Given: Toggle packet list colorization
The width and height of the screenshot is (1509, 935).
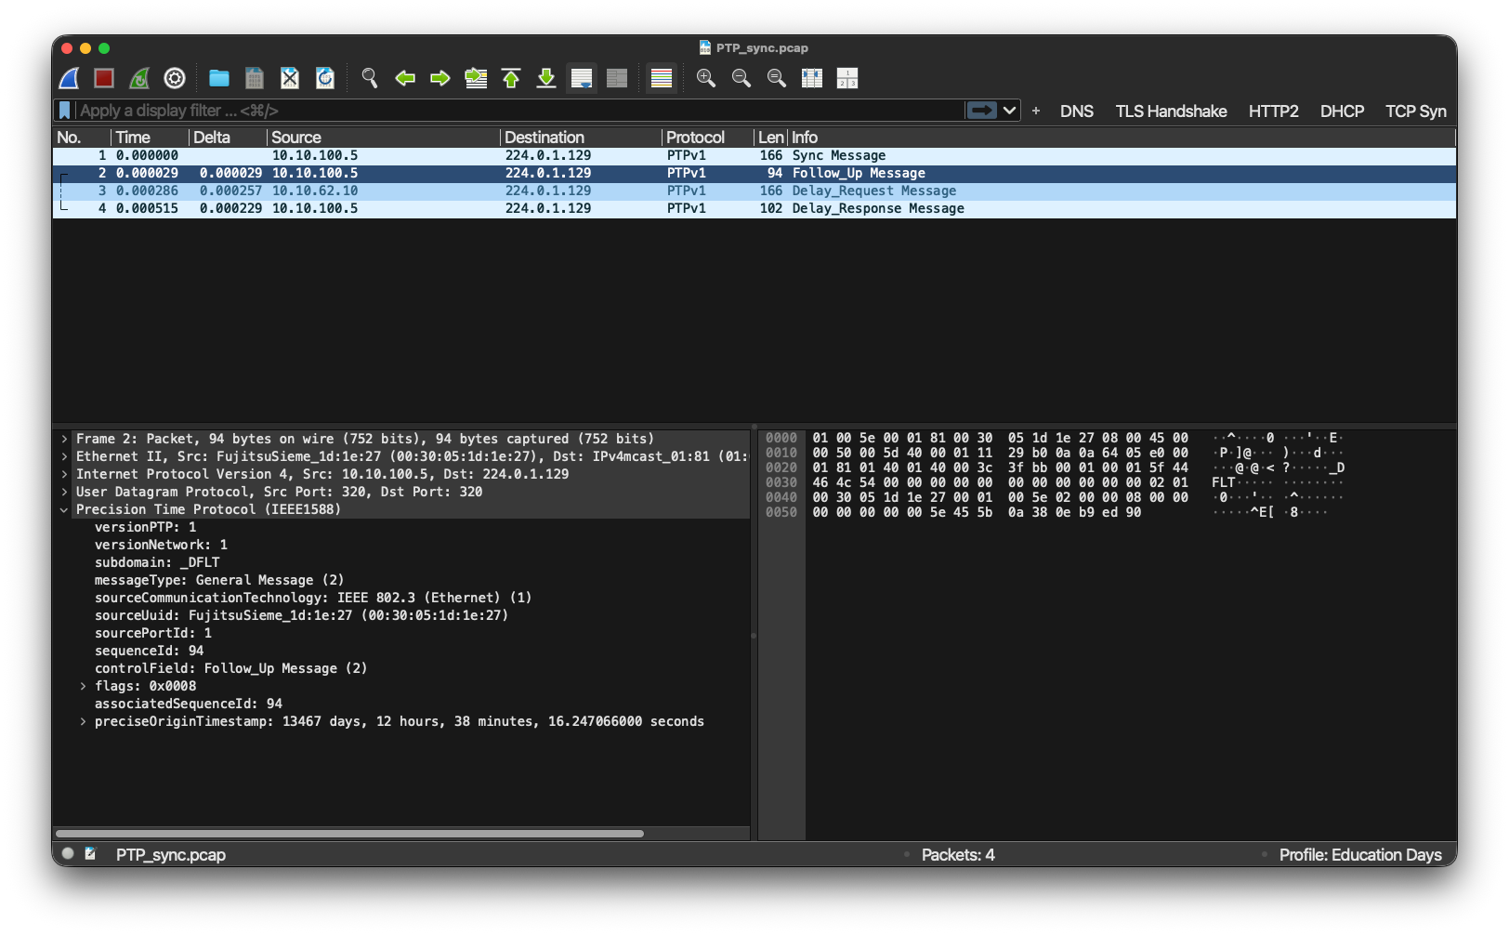Looking at the screenshot, I should (662, 79).
